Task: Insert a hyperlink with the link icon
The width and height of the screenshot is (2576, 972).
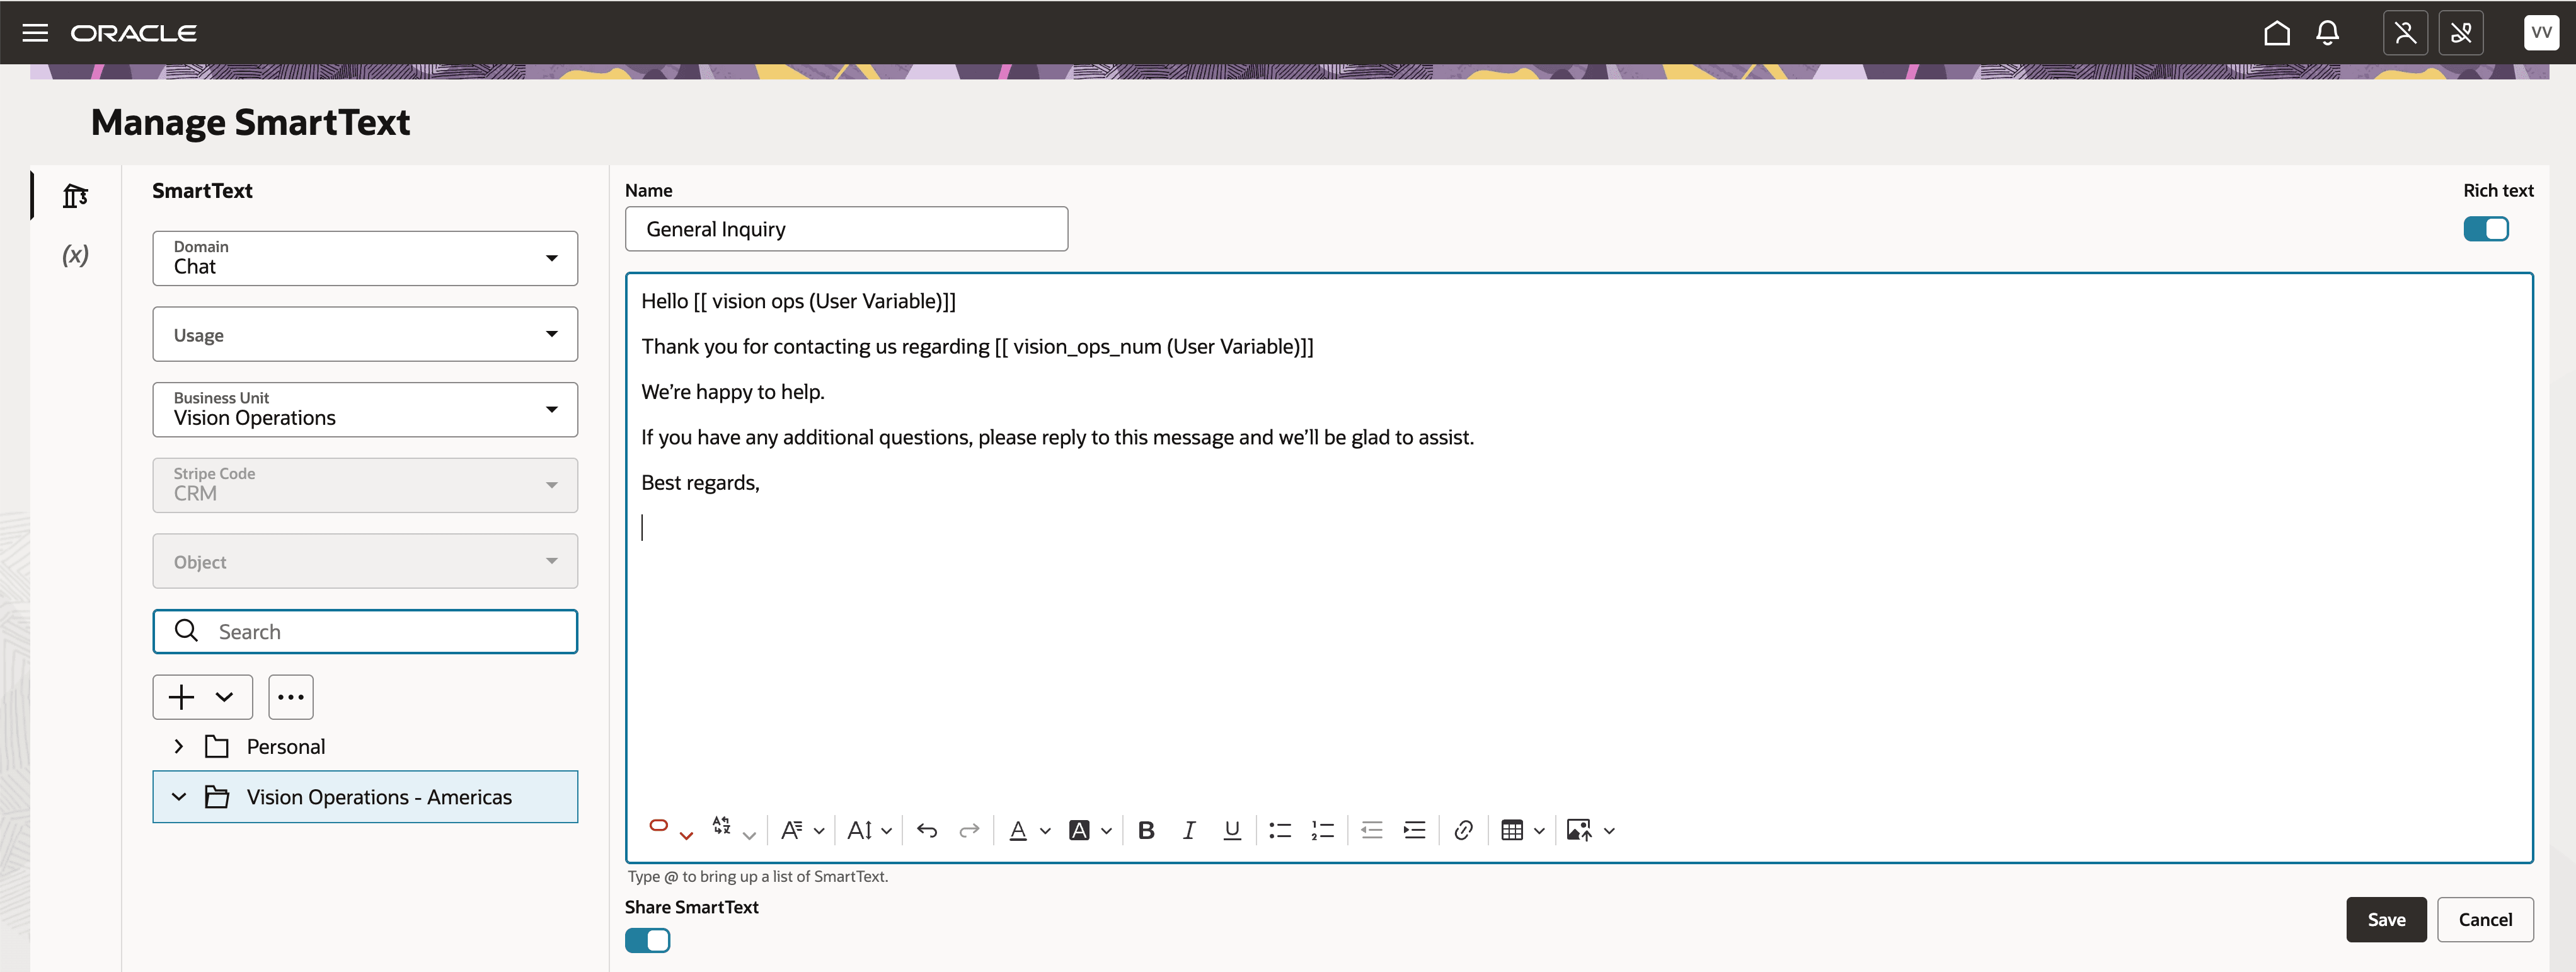Action: tap(1463, 830)
